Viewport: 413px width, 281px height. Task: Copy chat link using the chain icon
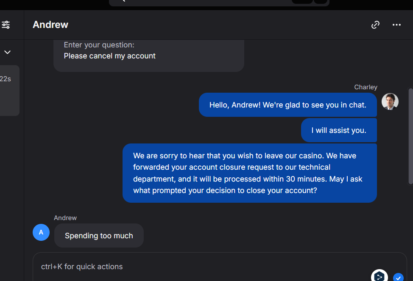(375, 25)
